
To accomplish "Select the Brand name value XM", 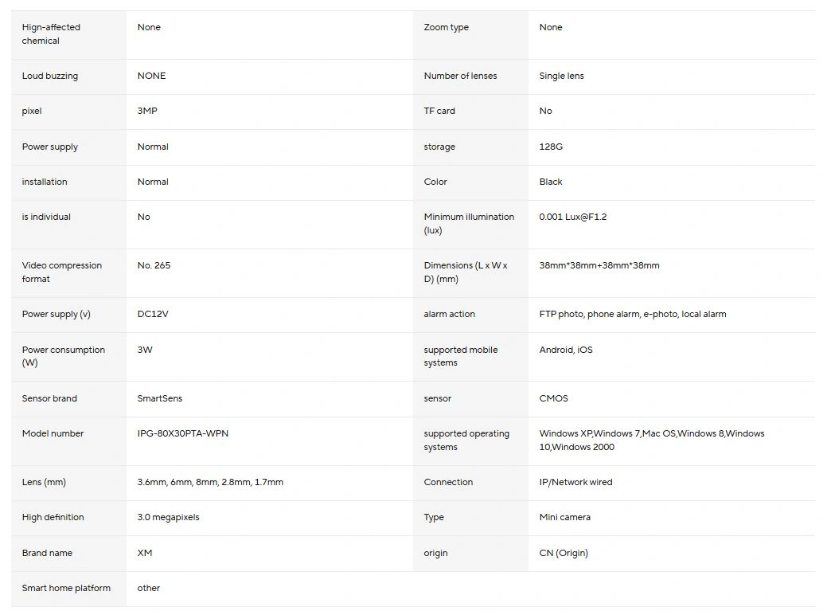I will 145,553.
